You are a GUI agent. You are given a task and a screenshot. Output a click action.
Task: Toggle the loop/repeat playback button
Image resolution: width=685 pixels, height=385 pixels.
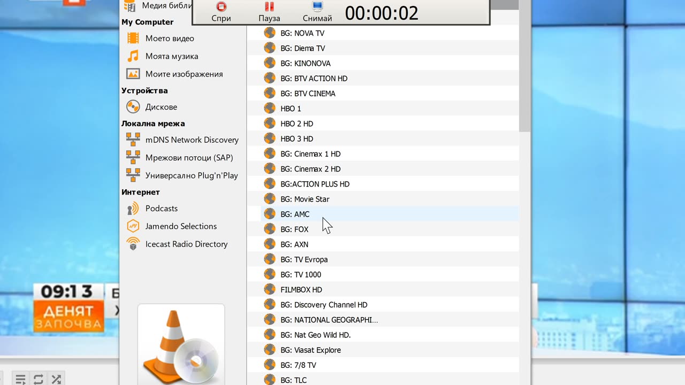point(38,379)
